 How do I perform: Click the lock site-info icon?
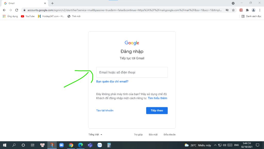point(24,10)
